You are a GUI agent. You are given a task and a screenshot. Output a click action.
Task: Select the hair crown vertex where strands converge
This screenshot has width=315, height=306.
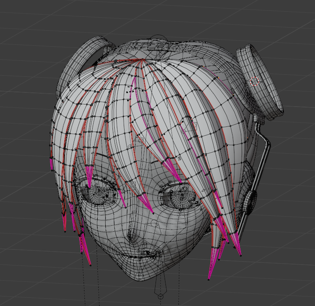click(142, 59)
